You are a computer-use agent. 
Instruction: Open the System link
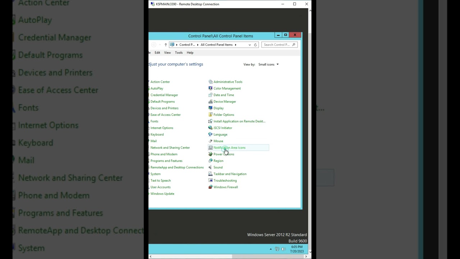tap(156, 174)
